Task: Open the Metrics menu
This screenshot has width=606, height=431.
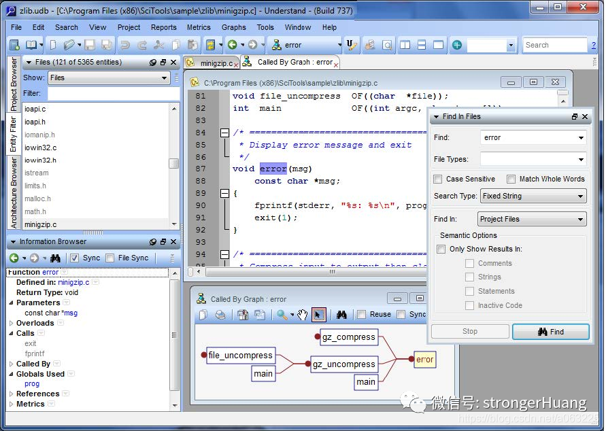Action: click(x=199, y=27)
